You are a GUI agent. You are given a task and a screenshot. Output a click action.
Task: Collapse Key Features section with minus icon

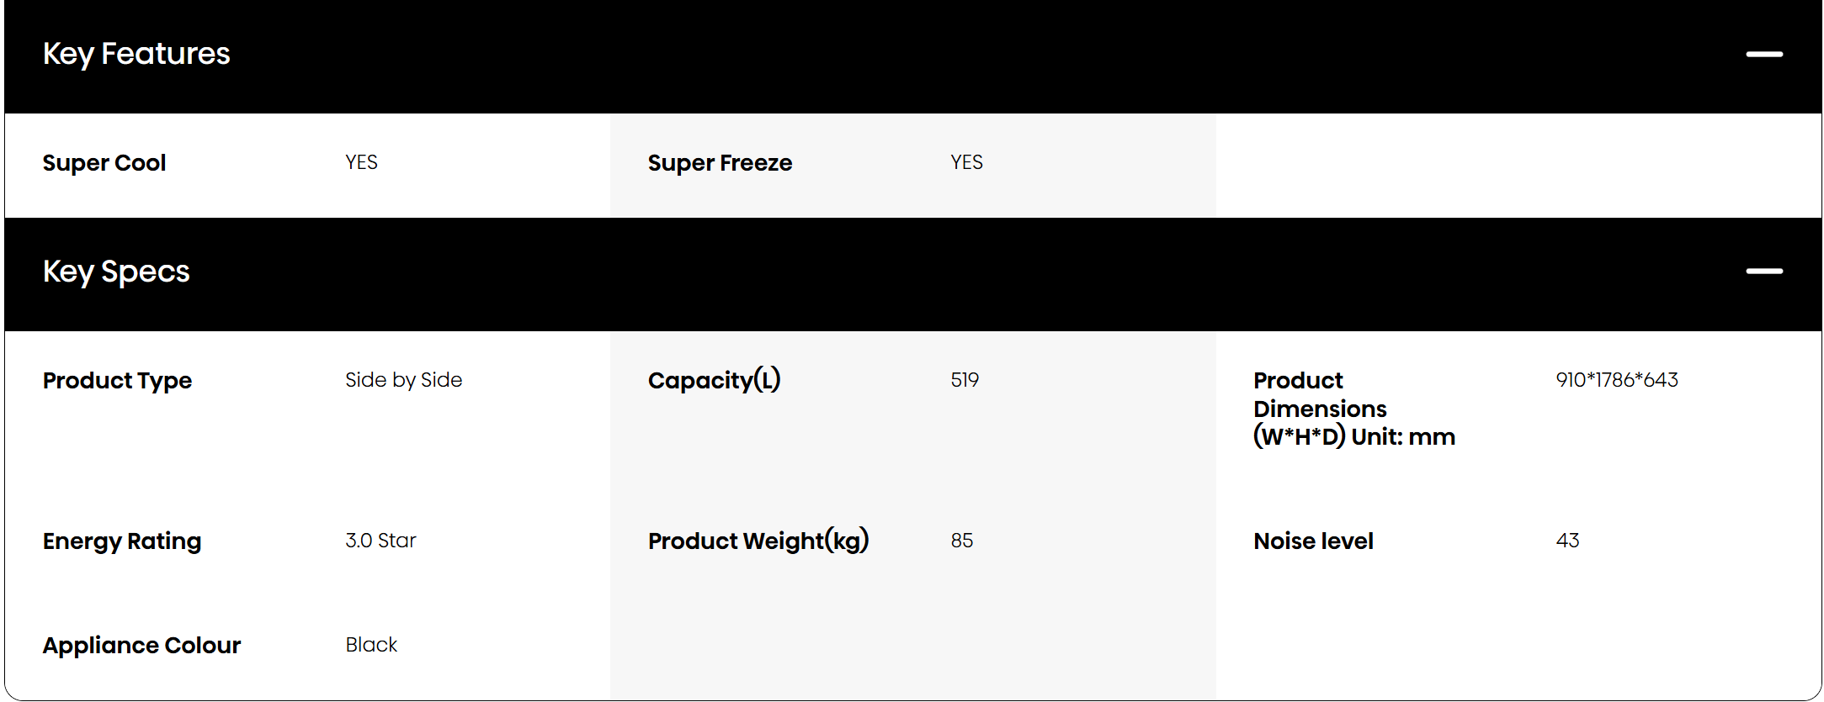pyautogui.click(x=1763, y=55)
